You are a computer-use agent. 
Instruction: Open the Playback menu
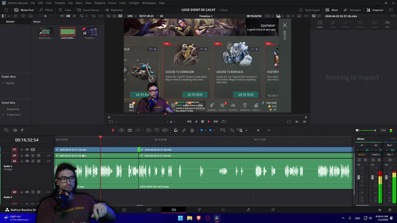tap(100, 3)
